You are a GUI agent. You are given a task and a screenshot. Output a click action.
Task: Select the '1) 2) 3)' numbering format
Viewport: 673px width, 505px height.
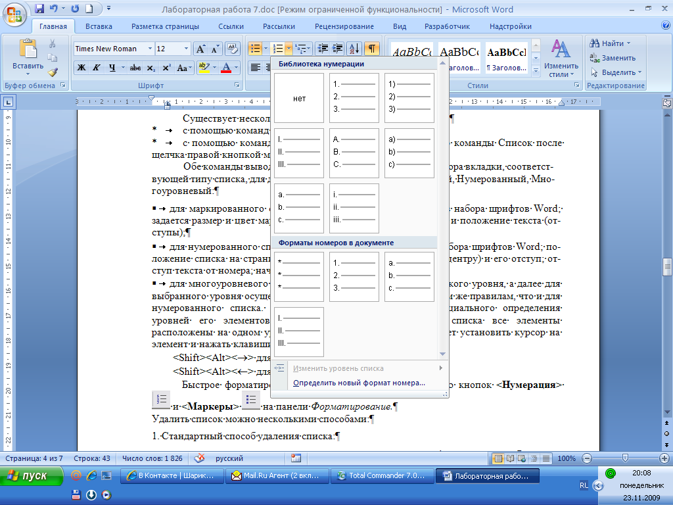point(409,99)
